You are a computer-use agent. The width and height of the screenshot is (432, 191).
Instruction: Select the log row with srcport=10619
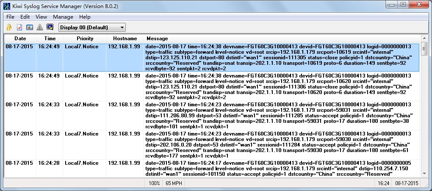pyautogui.click(x=212, y=57)
